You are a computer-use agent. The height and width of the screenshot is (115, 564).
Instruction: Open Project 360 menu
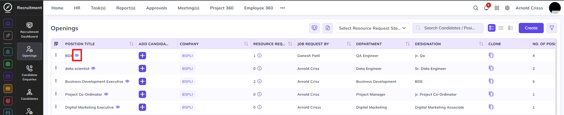tap(222, 8)
